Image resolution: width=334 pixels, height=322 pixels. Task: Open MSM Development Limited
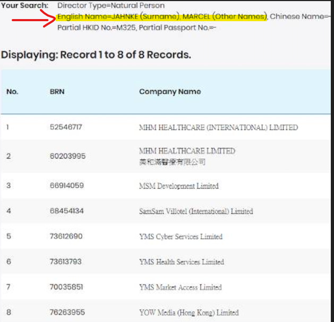coord(179,186)
